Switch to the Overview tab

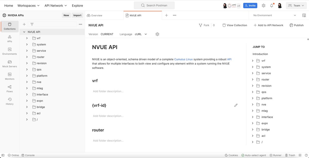click(95, 15)
